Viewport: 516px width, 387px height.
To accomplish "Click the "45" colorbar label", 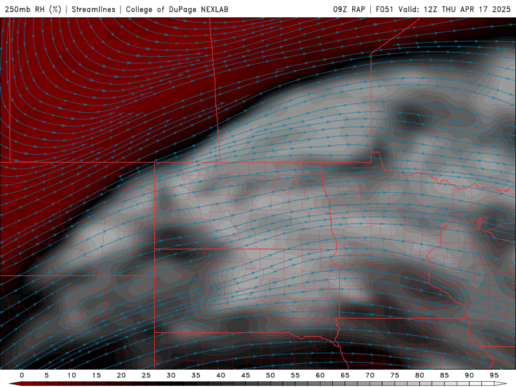I will point(246,375).
